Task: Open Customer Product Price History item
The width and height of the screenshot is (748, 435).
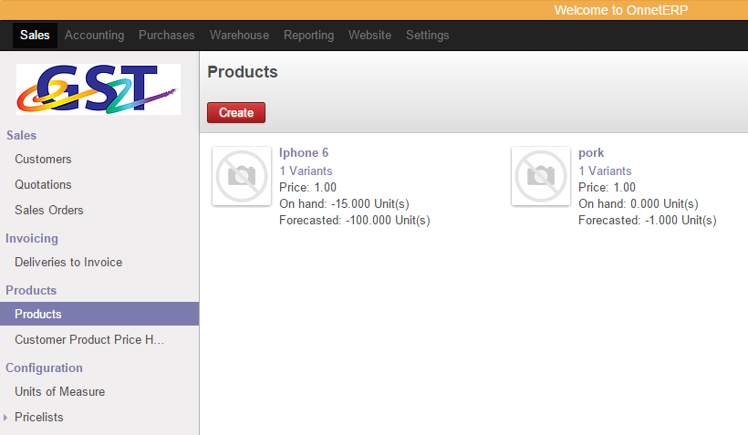Action: click(x=89, y=339)
